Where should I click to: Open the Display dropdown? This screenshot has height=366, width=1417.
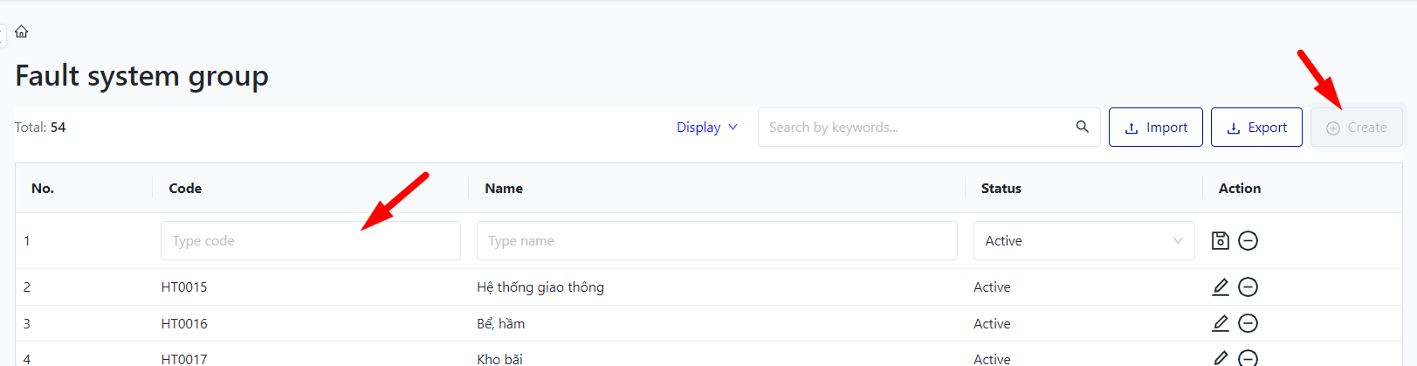pyautogui.click(x=707, y=127)
